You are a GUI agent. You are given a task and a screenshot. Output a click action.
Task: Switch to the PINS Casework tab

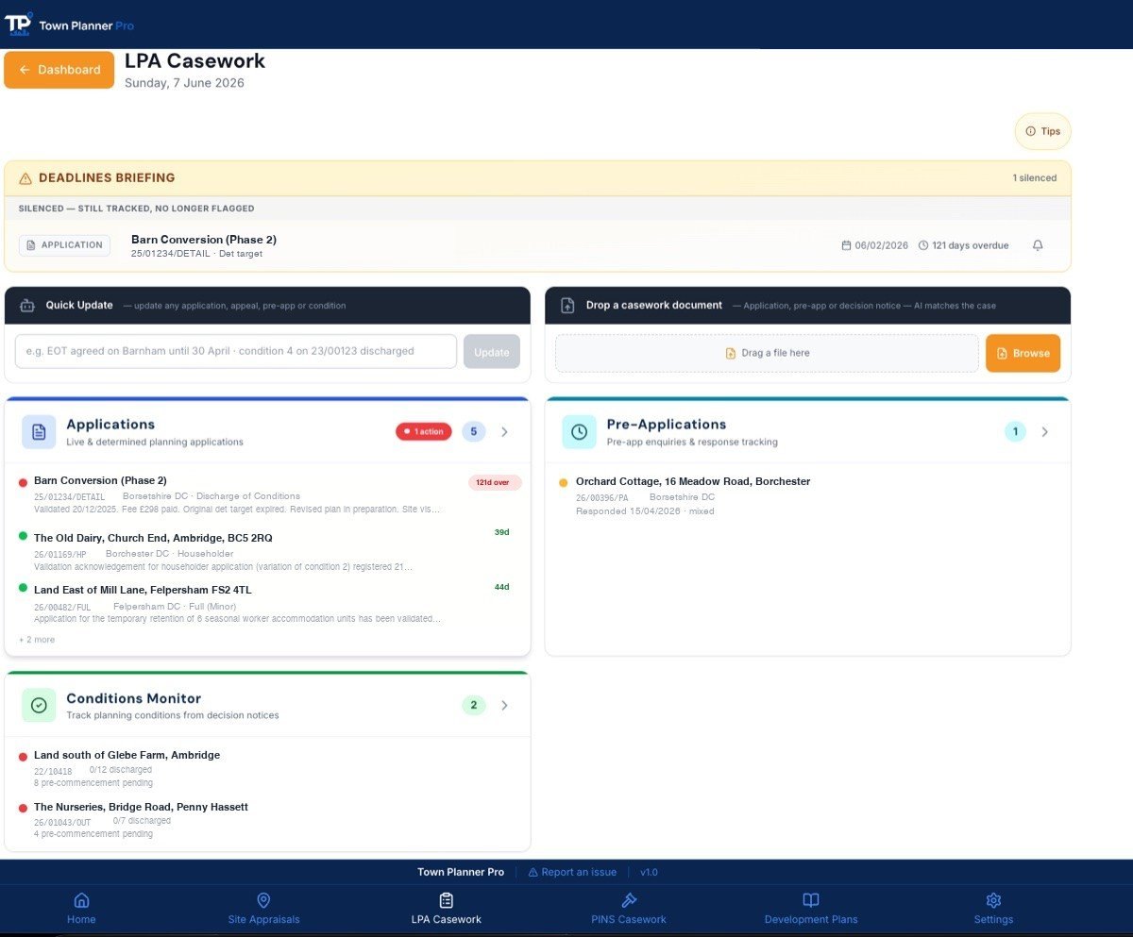pyautogui.click(x=629, y=908)
